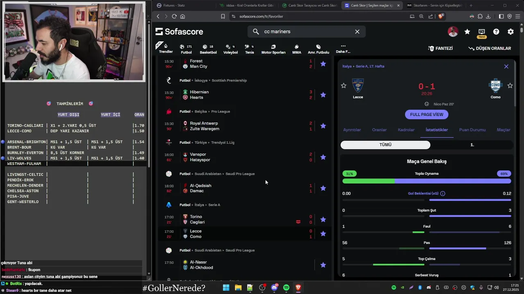Select the Tenis sport icon
Screen dimensions: 524x294
[x=249, y=49]
